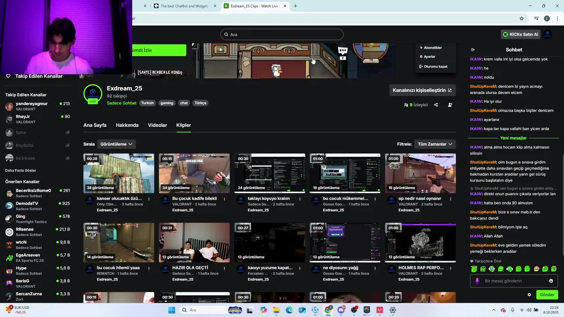
Task: Click the gaming tag chip
Action: click(x=167, y=103)
